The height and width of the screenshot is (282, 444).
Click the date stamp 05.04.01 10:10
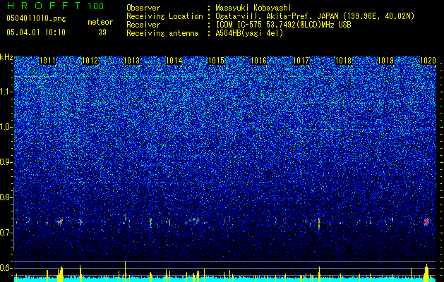click(x=36, y=32)
